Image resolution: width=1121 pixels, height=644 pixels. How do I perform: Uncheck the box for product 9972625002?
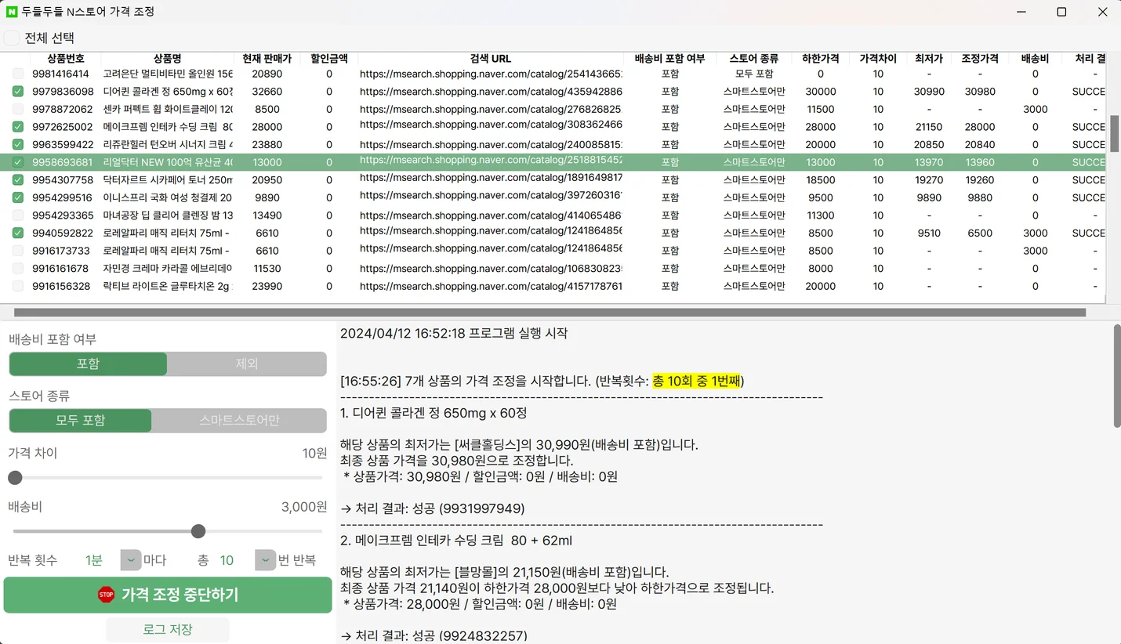point(17,126)
